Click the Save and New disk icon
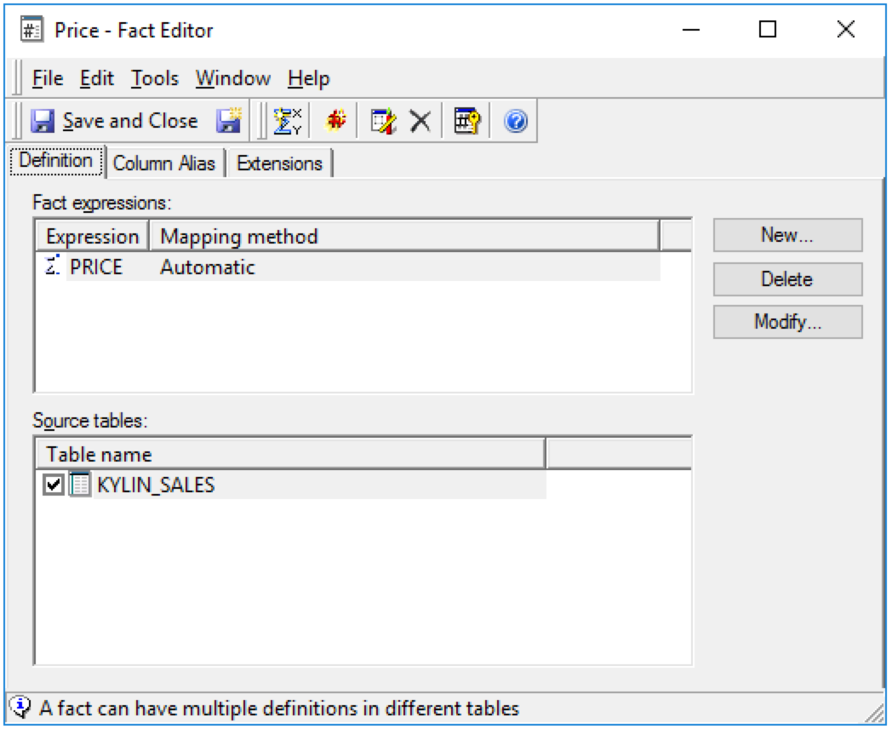 pos(227,122)
